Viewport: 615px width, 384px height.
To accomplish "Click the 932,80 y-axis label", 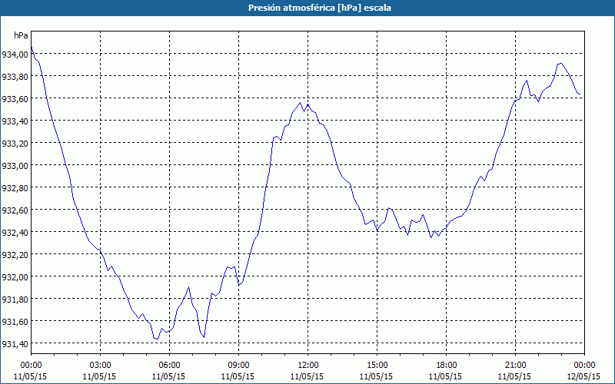I will click(x=15, y=187).
